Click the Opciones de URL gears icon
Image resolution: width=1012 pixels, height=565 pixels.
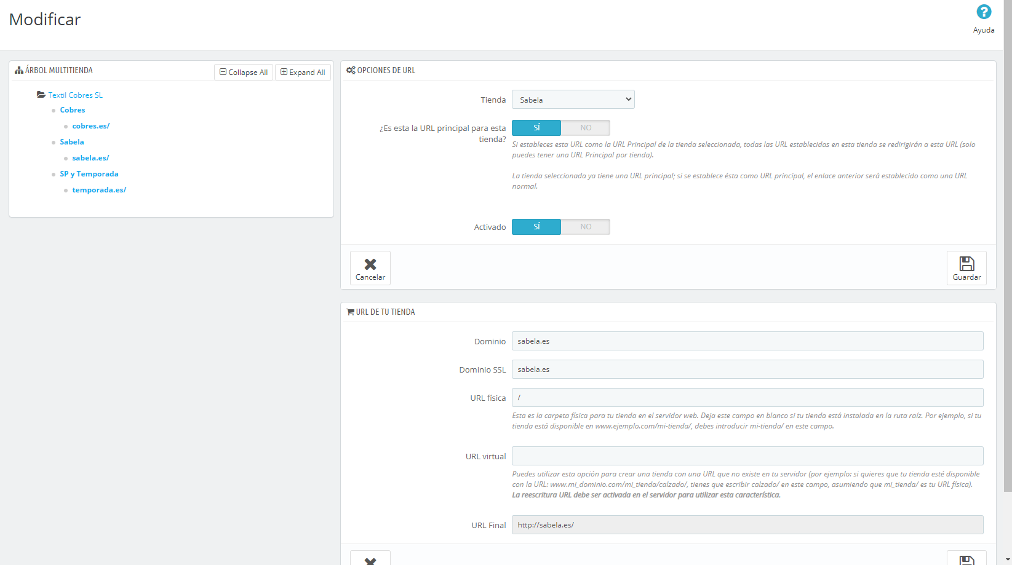pos(351,71)
